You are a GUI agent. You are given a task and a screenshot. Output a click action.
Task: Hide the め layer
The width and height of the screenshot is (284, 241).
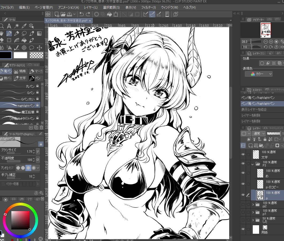[243, 173]
